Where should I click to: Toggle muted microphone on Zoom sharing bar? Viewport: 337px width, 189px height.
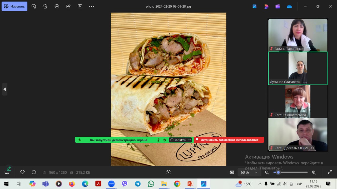[158, 140]
